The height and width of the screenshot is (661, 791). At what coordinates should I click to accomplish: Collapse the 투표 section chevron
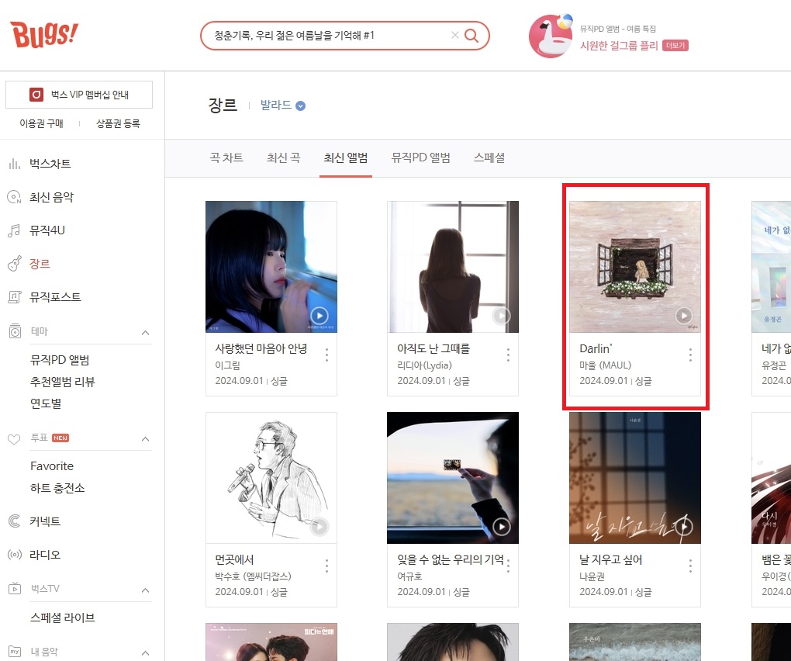coord(145,439)
